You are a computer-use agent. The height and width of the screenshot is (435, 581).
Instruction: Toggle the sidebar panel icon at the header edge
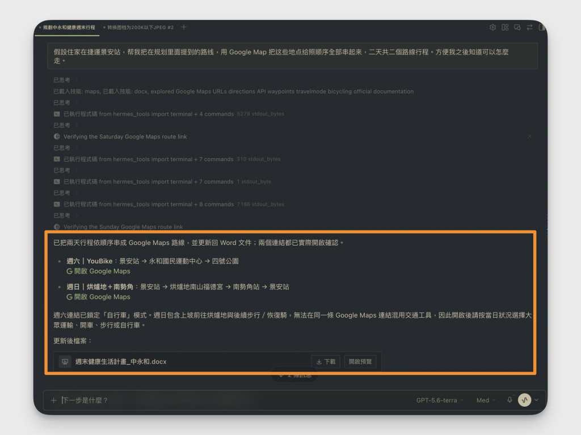point(541,27)
